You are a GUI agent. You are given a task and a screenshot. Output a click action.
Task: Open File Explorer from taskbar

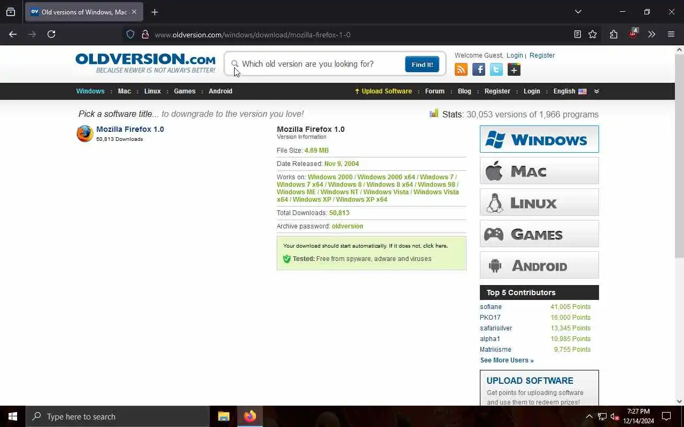coord(224,416)
